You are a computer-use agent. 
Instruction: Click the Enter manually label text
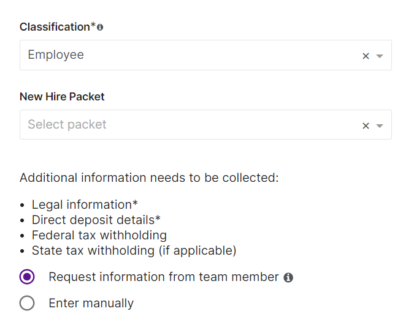coord(91,303)
